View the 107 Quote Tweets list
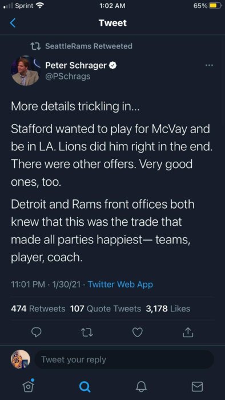225x400 pixels. point(106,309)
